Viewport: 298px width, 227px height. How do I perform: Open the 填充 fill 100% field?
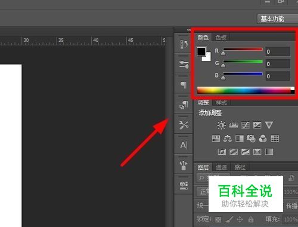[290, 219]
